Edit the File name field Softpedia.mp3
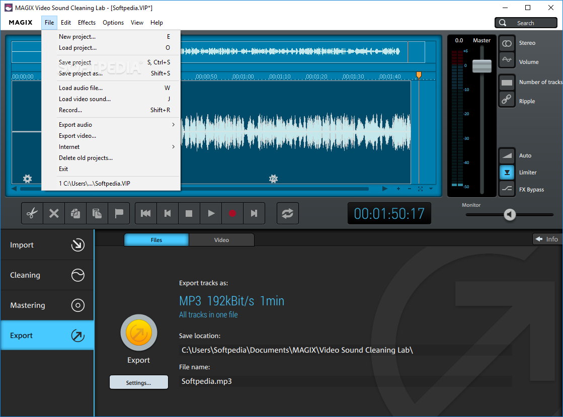 point(345,381)
